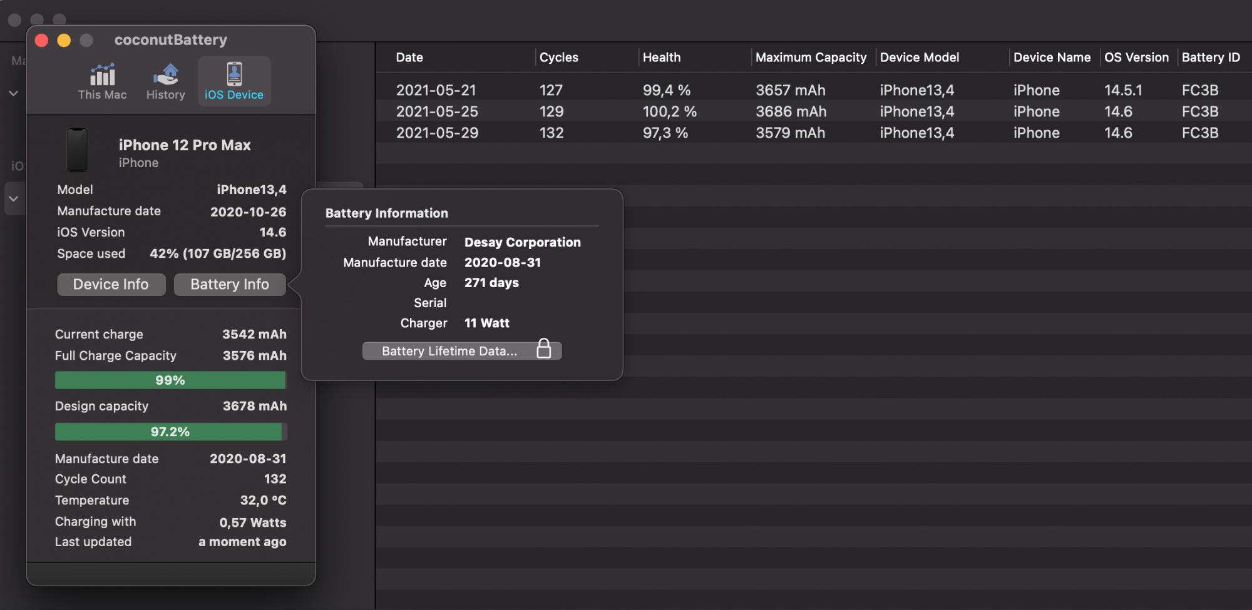Click the Battery ID column header
Image resolution: width=1252 pixels, height=610 pixels.
tap(1211, 58)
